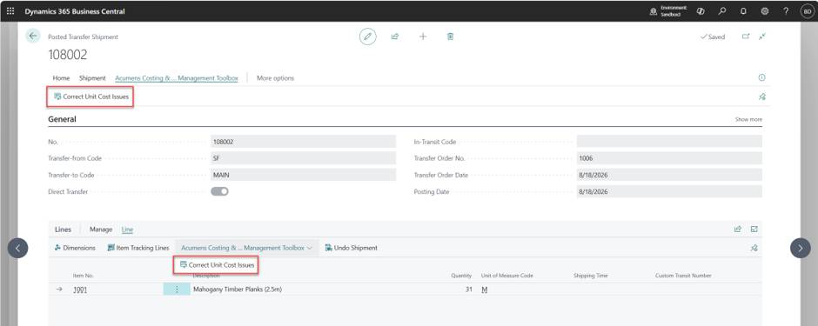Screen dimensions: 818x326
Task: Open the Manage tab in Lines
Action: [101, 230]
